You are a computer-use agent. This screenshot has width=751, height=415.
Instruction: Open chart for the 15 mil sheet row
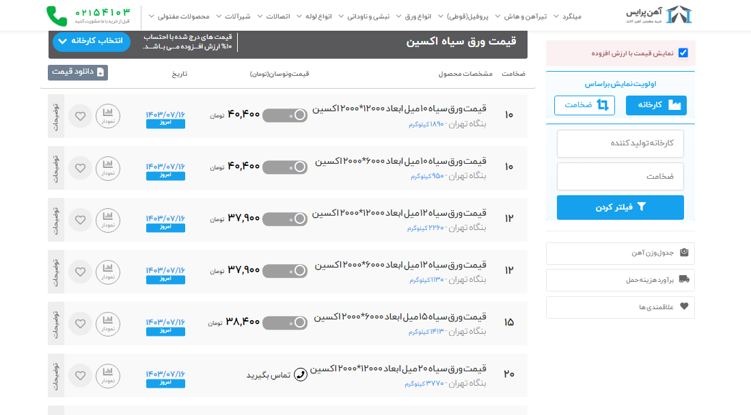point(108,324)
